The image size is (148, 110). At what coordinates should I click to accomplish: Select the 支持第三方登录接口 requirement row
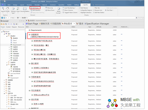(41, 68)
